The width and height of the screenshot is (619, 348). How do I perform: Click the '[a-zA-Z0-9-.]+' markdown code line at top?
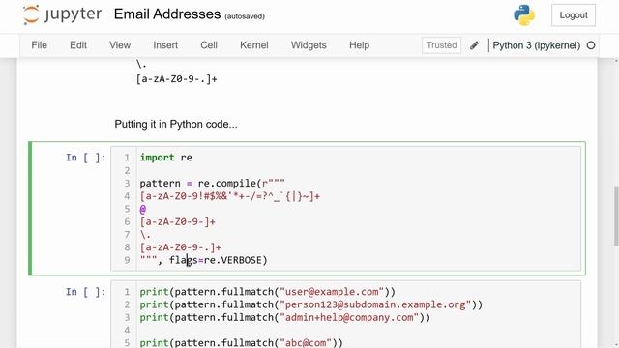[x=176, y=79]
